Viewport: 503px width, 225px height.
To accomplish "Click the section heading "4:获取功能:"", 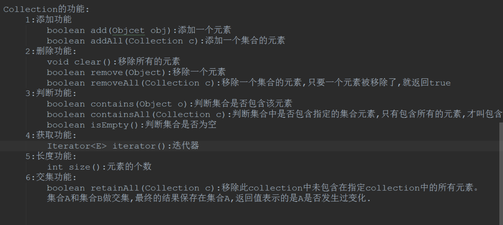I will tap(51, 135).
